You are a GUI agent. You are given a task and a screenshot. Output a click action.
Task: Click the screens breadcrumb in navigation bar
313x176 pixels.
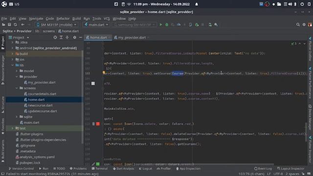click(49, 31)
